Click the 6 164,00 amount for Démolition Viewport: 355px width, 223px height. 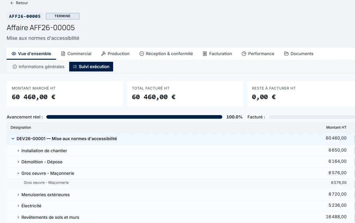338,161
